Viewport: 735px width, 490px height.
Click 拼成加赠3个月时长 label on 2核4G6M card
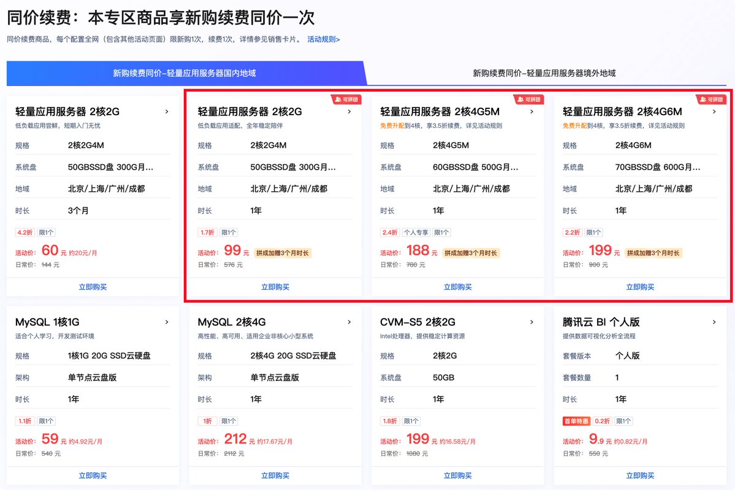[x=653, y=253]
